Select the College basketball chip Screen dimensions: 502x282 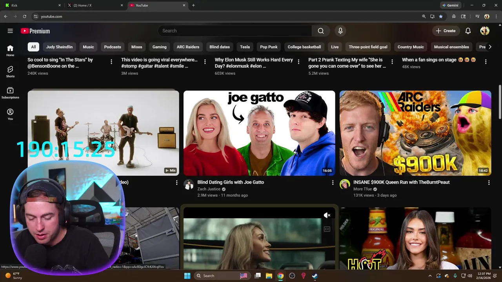(x=304, y=47)
